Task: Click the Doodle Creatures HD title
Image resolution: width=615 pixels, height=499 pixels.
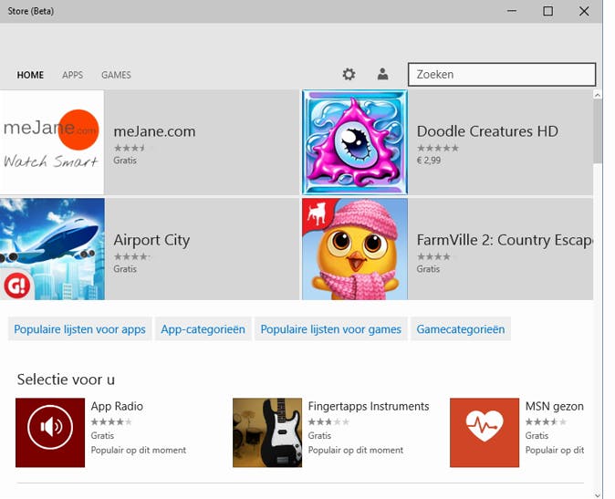Action: (487, 131)
